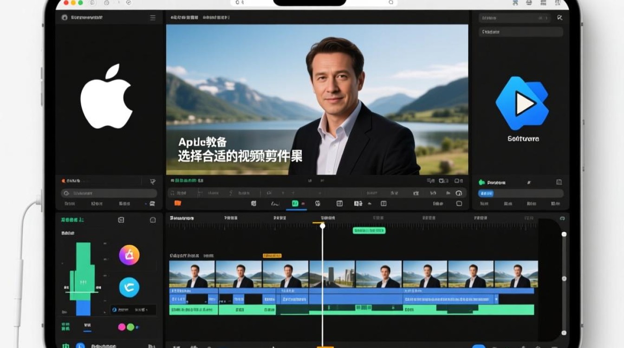Click the light-blue round arrow icon

[129, 287]
